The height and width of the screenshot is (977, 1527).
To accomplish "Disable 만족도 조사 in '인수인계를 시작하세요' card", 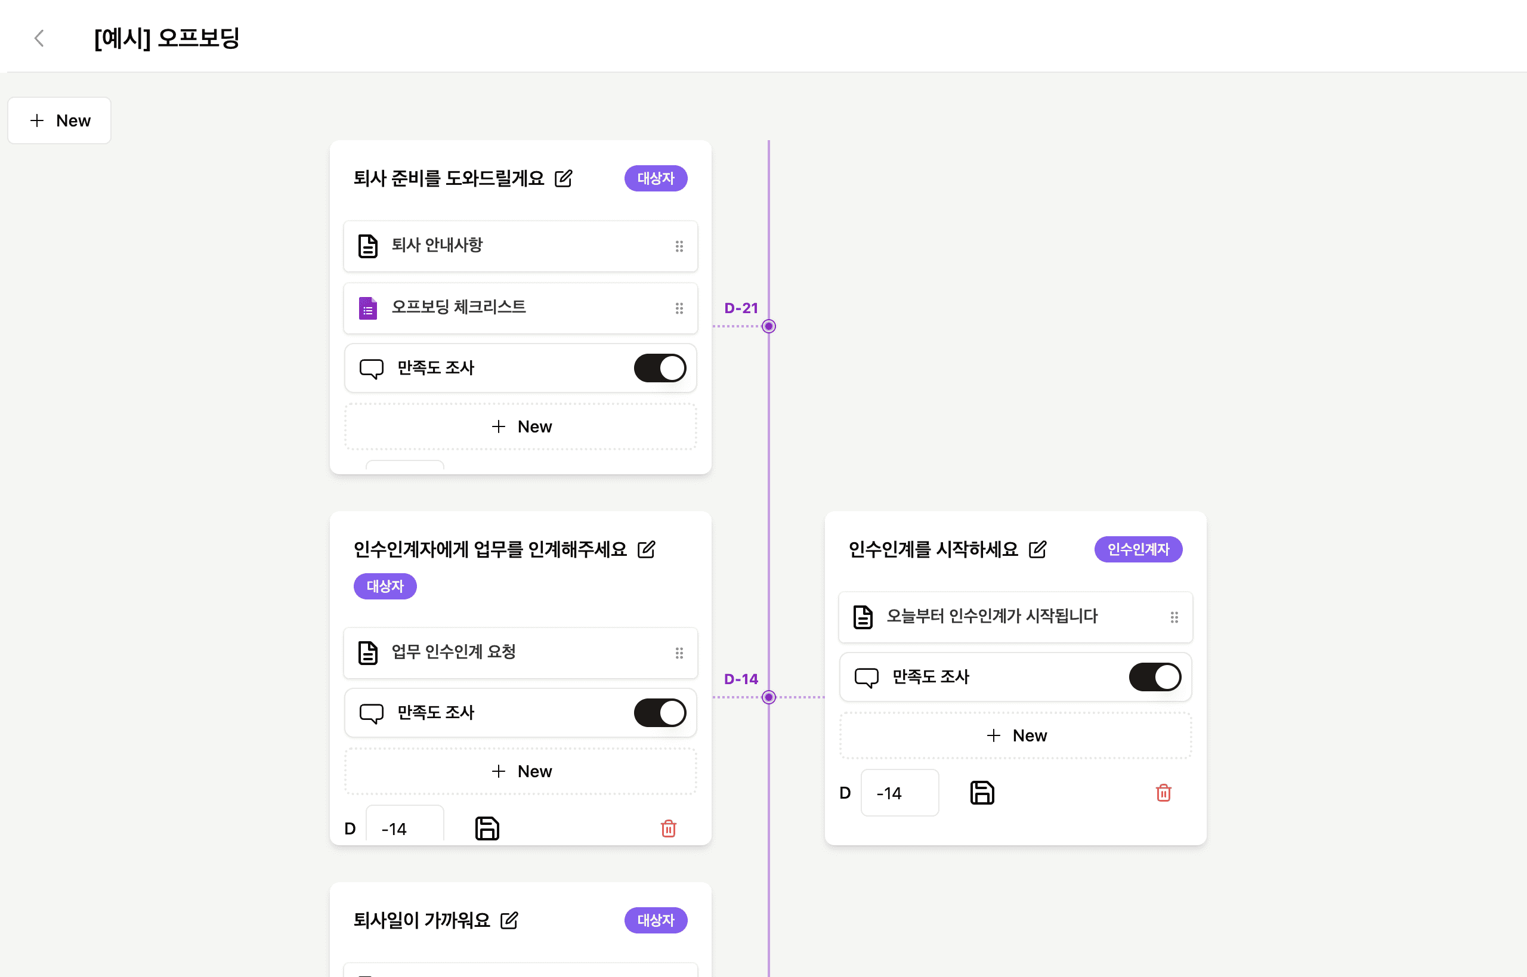I will (x=1155, y=677).
